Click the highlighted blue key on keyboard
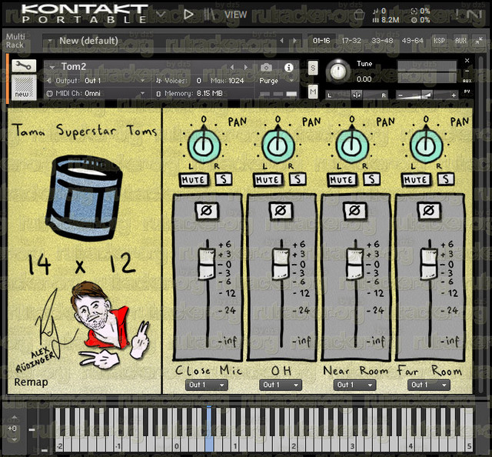The height and width of the screenshot is (457, 492). [x=209, y=429]
